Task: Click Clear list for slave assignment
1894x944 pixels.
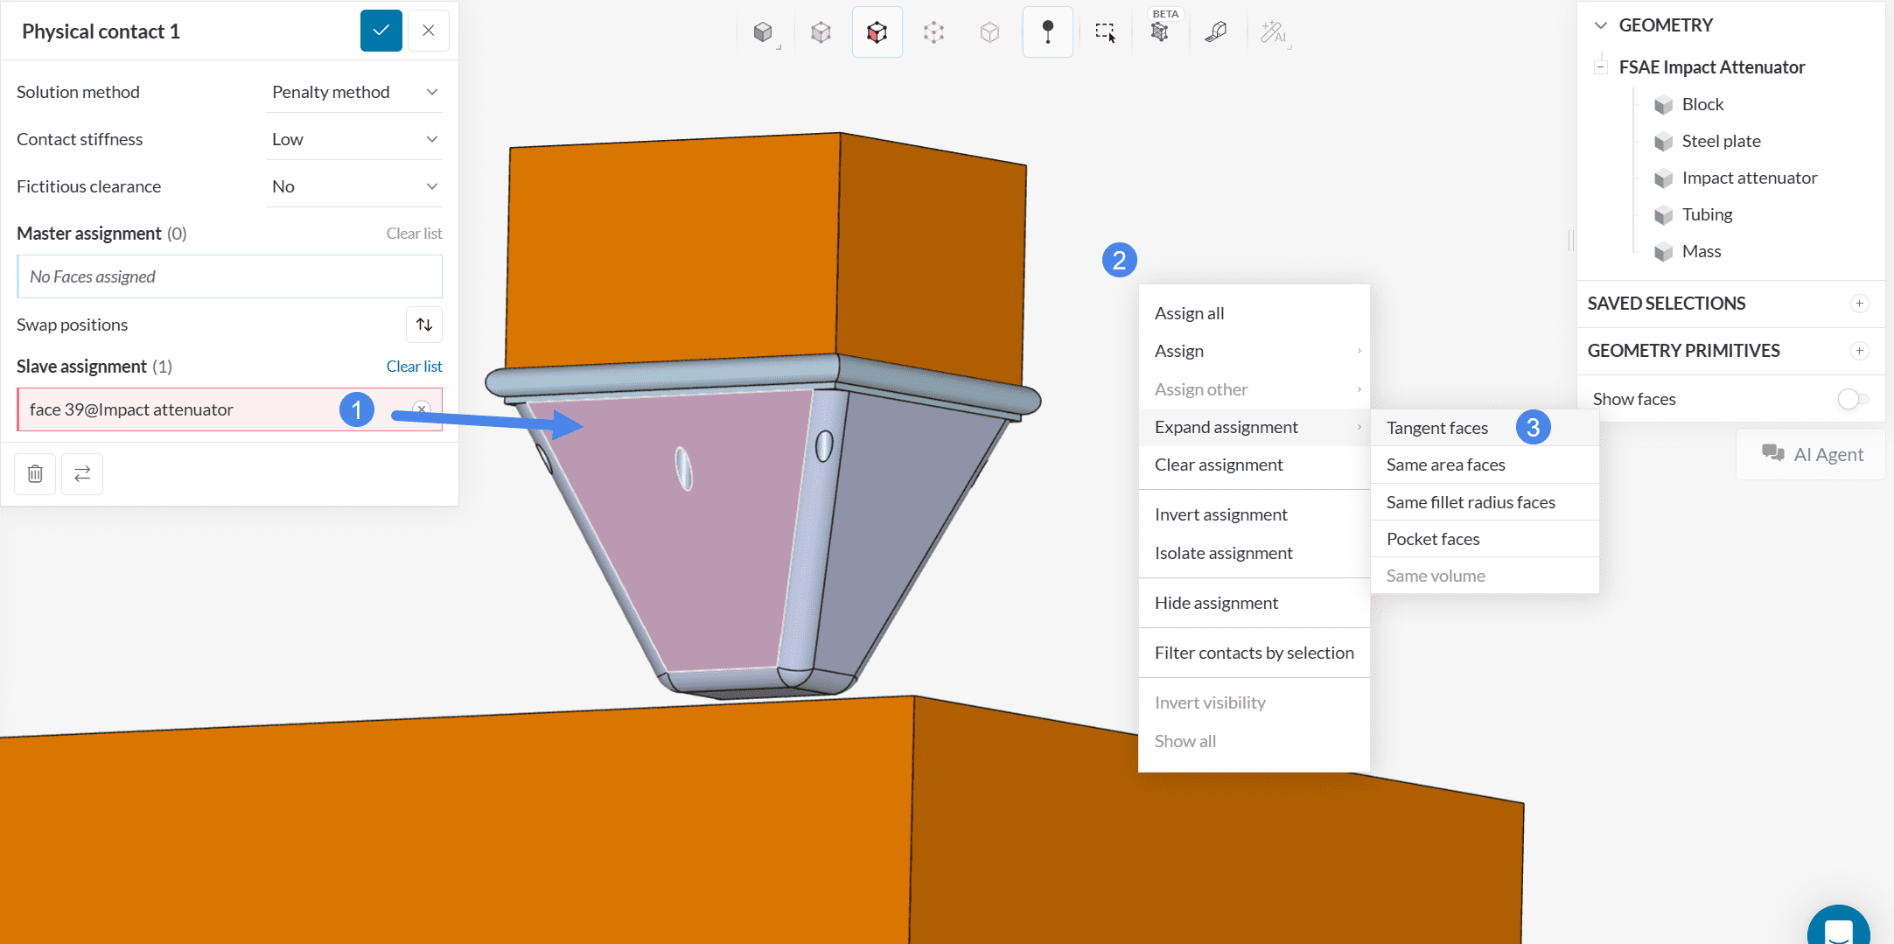Action: (414, 367)
